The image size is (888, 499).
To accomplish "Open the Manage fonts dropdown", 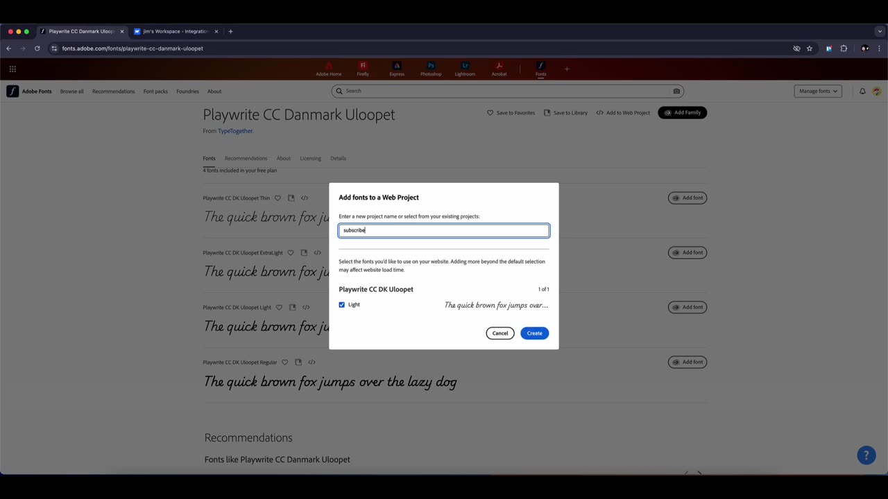I will click(x=818, y=91).
